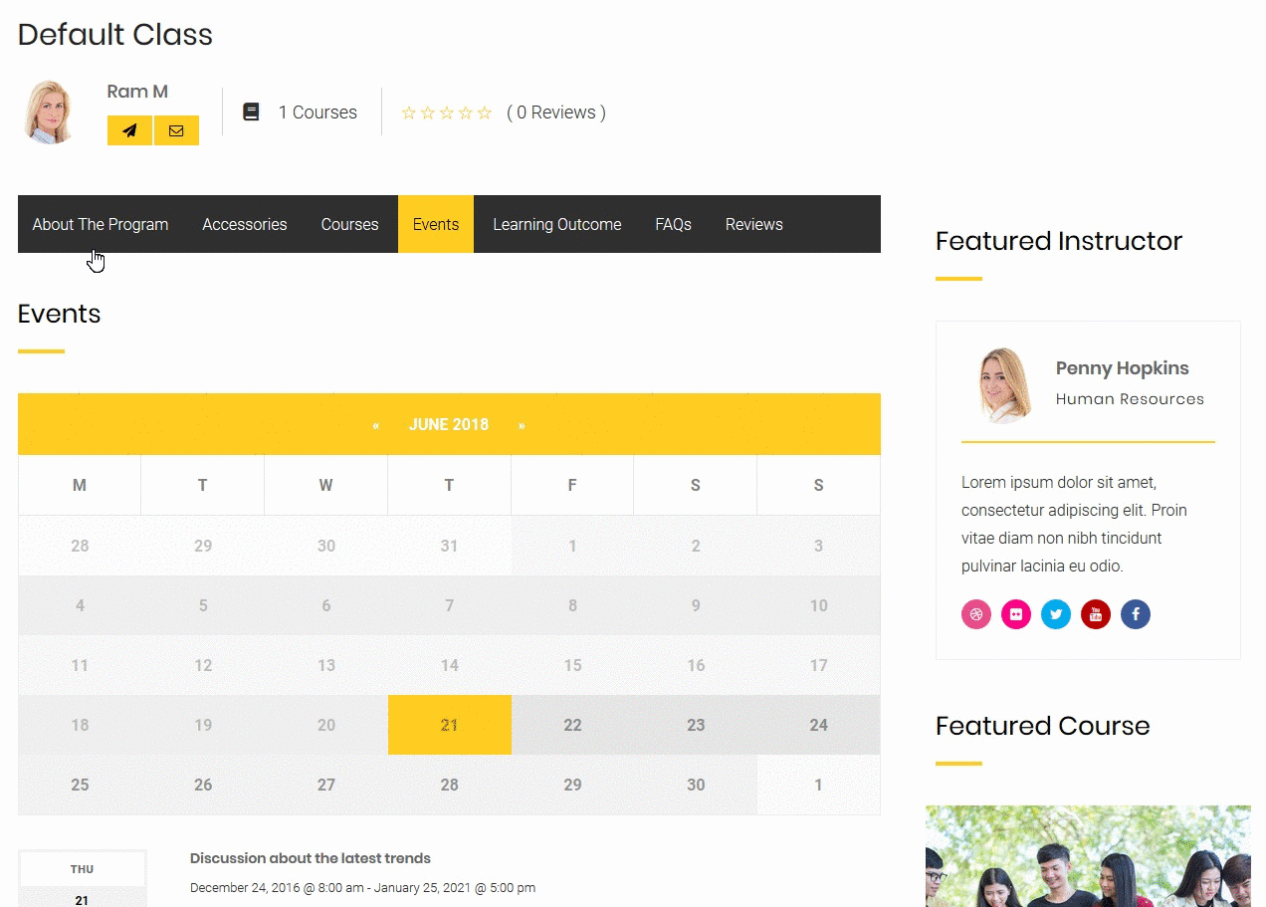Image resolution: width=1266 pixels, height=907 pixels.
Task: Click the THU 21 event date badge
Action: (83, 879)
